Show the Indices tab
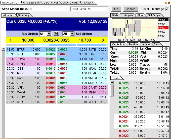Screen dimensions: 171x139 (x=146, y=44)
